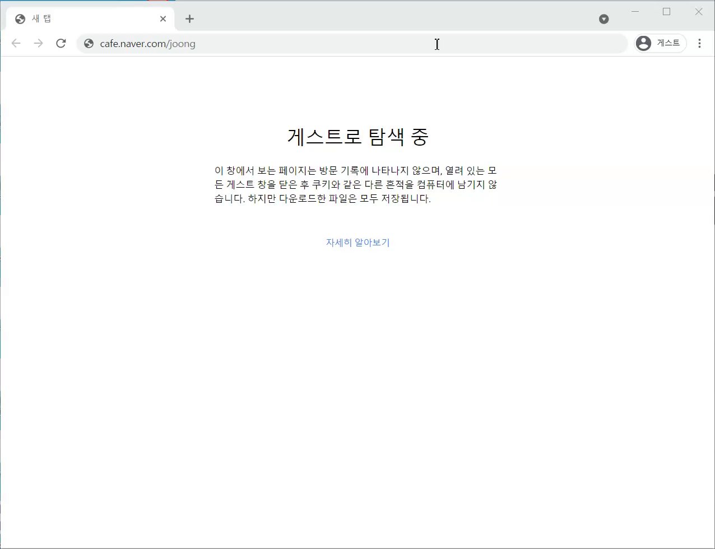This screenshot has width=715, height=549.
Task: Close the 새 탭 tab
Action: tap(162, 18)
